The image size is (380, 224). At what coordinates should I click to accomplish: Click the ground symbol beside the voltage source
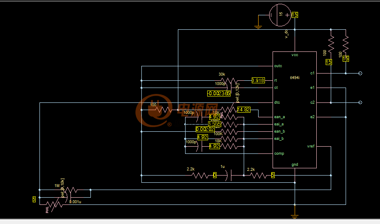(x=258, y=28)
